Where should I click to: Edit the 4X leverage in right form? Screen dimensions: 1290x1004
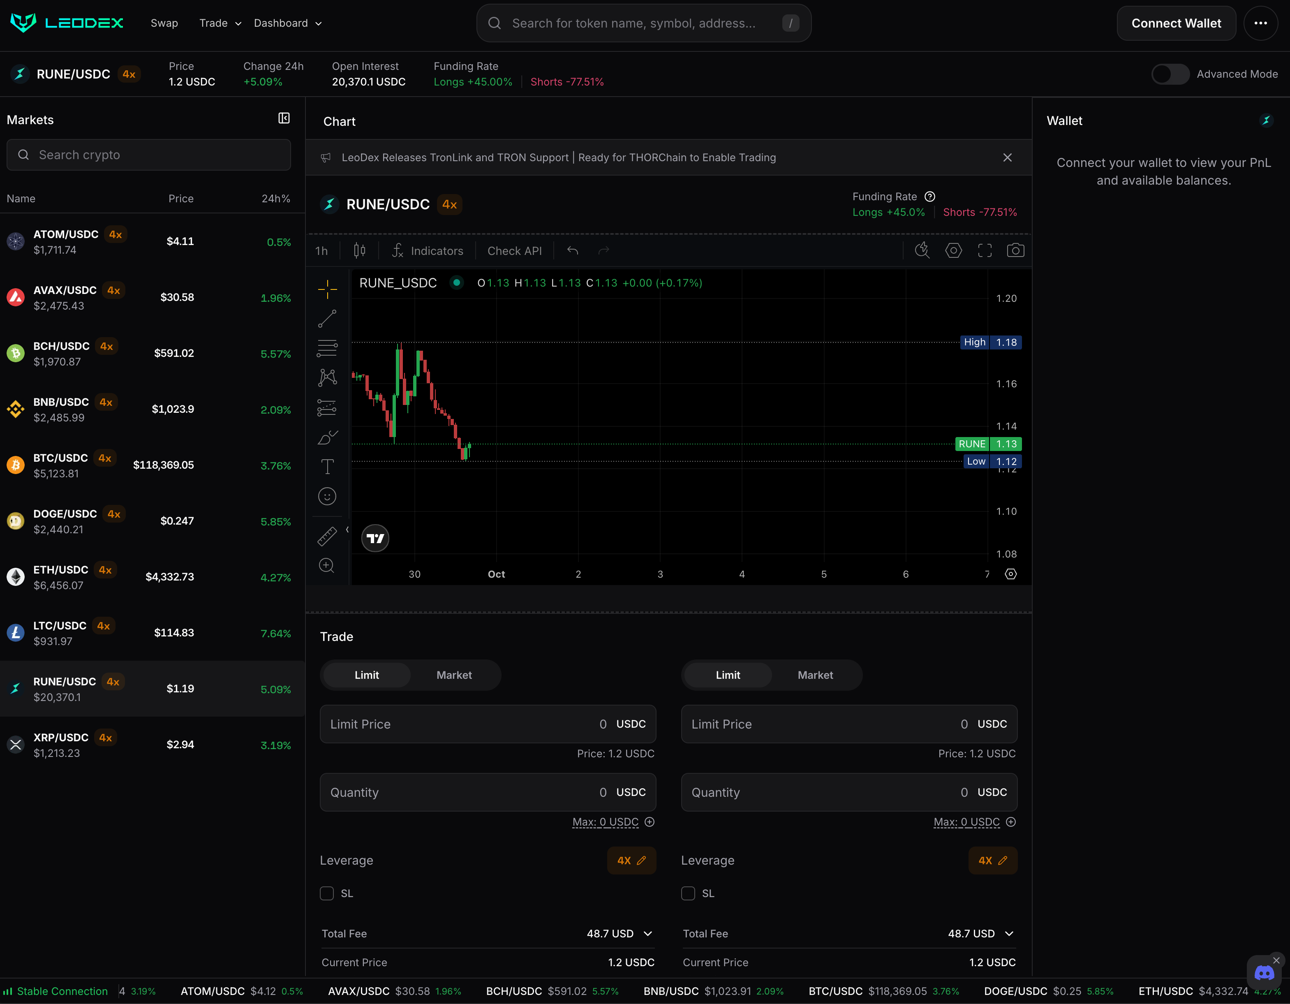[992, 861]
